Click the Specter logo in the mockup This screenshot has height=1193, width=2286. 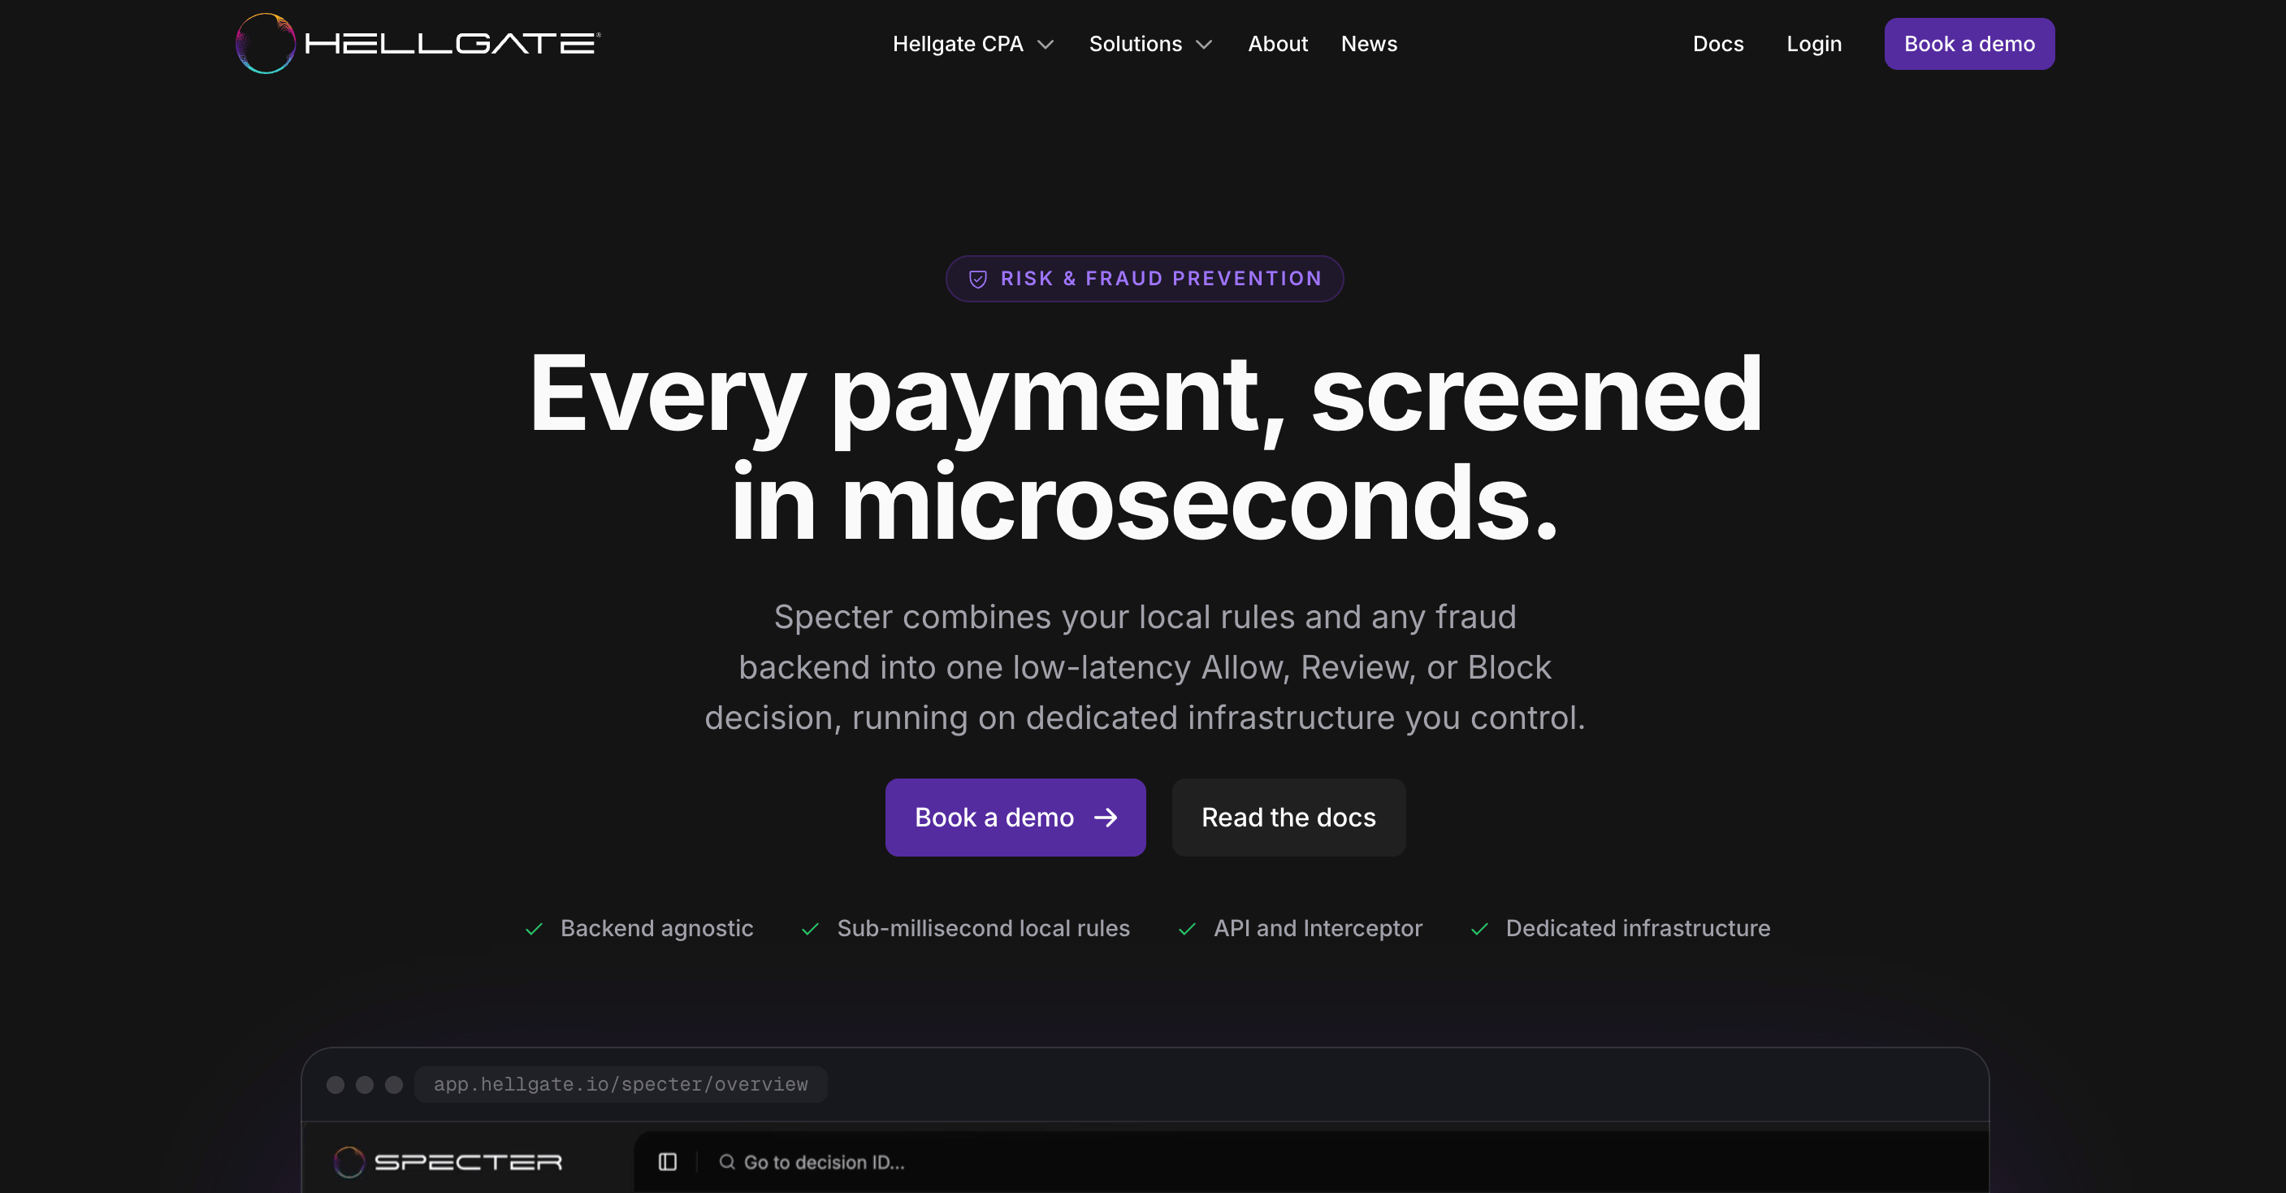(x=448, y=1161)
